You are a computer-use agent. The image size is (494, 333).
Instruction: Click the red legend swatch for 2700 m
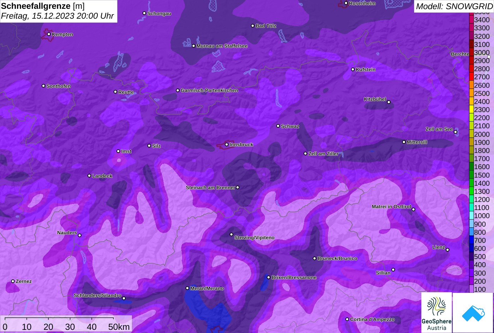point(471,77)
